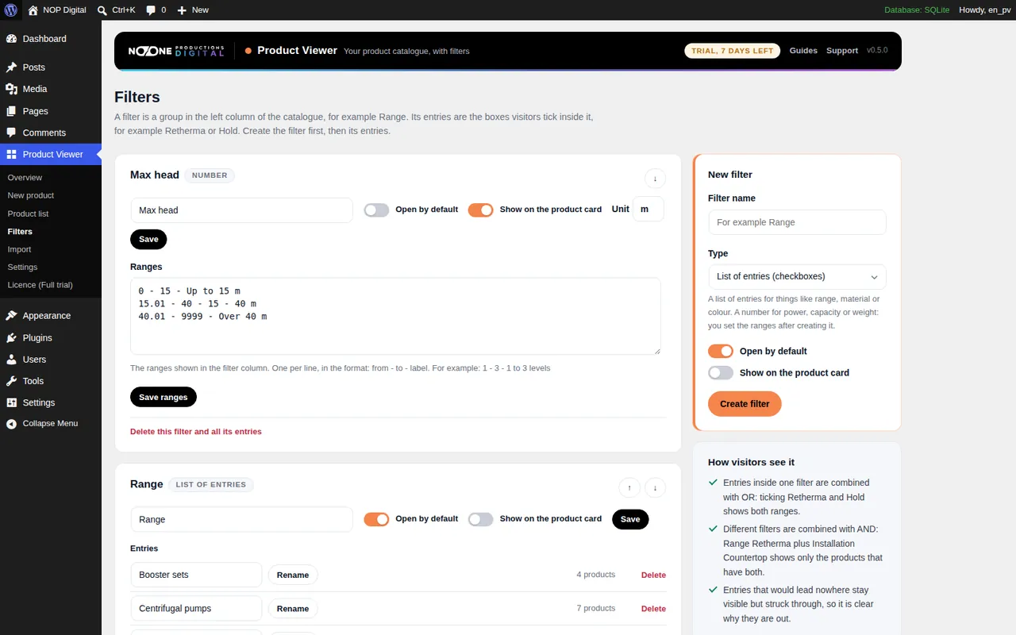Click the Posts pin icon
This screenshot has width=1016, height=635.
click(x=11, y=67)
